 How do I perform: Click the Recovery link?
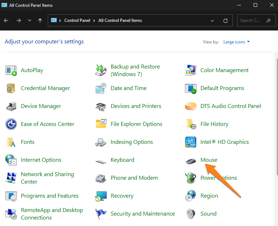[x=122, y=196]
